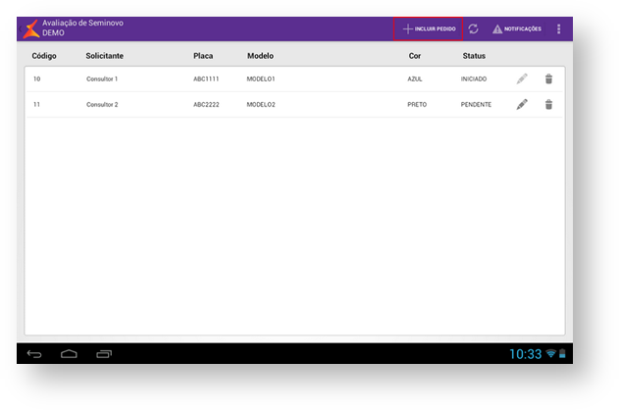620x411 pixels.
Task: Click the Status column header
Action: (474, 56)
